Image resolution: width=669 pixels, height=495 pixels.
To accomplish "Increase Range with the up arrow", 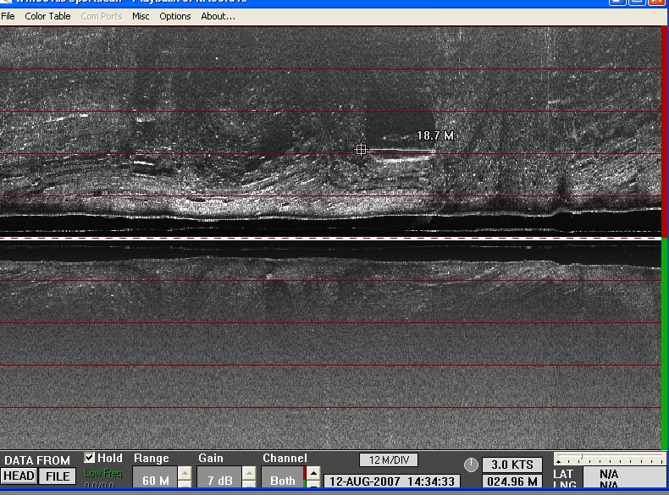I will [x=184, y=475].
